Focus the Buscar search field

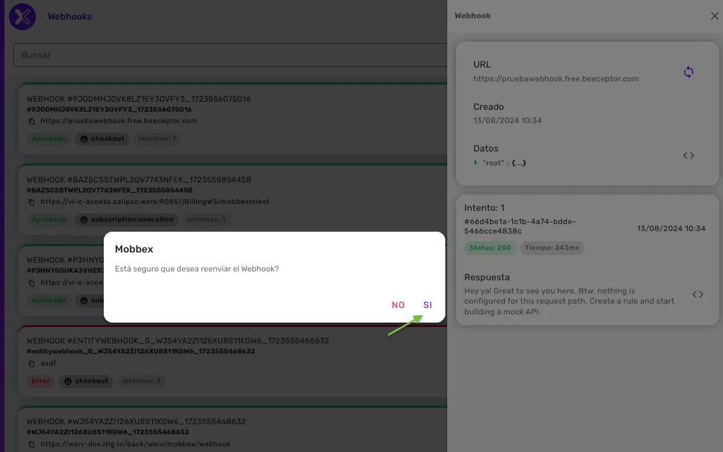click(x=230, y=55)
